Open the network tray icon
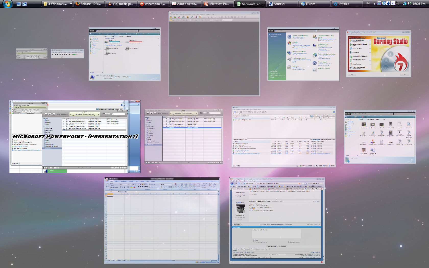 pos(404,4)
